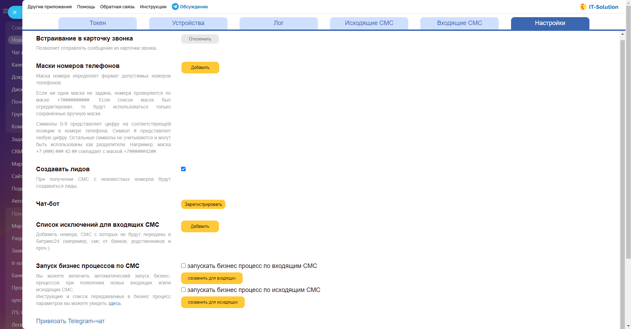The width and height of the screenshot is (631, 329).
Task: Open the Telegram Обсуждение icon link
Action: 175,7
